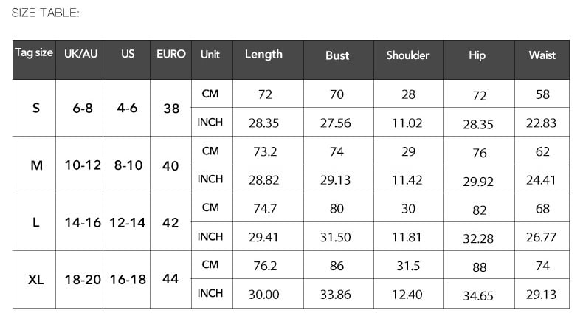Click the 33.86 bust inch value
Image resolution: width=583 pixels, height=330 pixels.
pyautogui.click(x=336, y=294)
